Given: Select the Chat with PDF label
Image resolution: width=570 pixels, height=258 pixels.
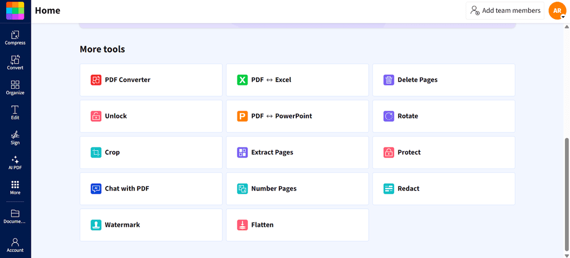Looking at the screenshot, I should (127, 189).
